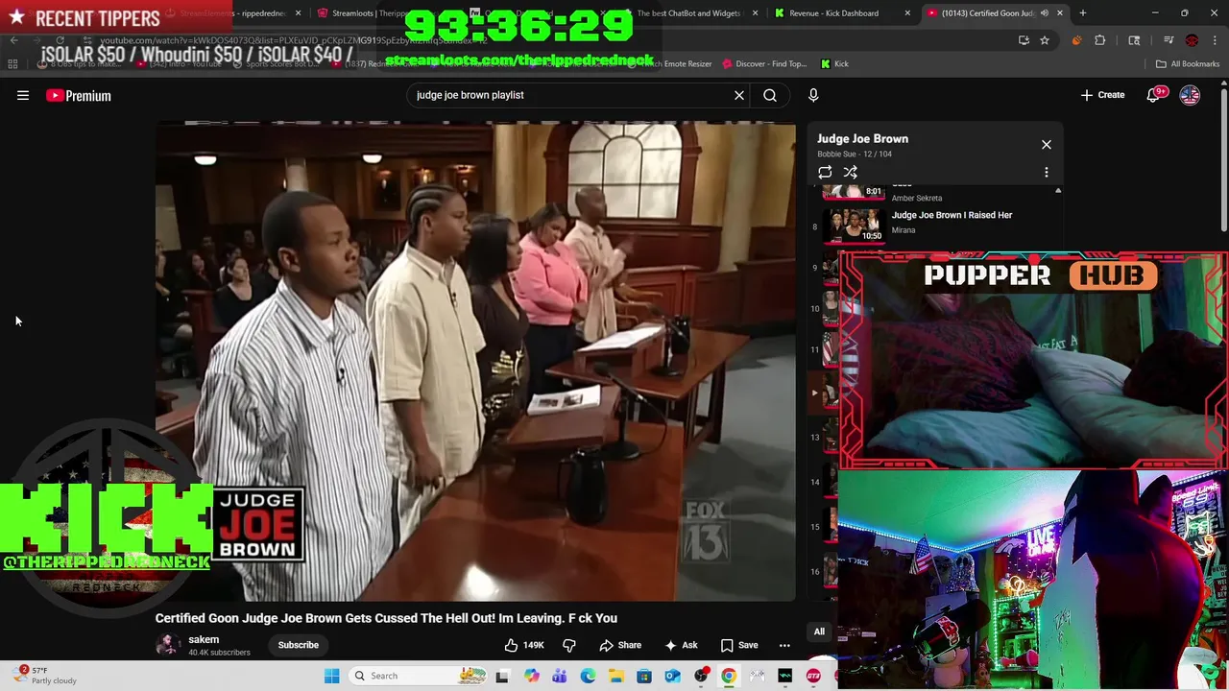The width and height of the screenshot is (1229, 691).
Task: Click the page vertical scrollbar
Action: pyautogui.click(x=1223, y=158)
